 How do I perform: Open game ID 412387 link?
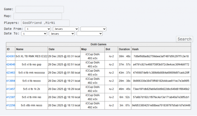coord(11,97)
